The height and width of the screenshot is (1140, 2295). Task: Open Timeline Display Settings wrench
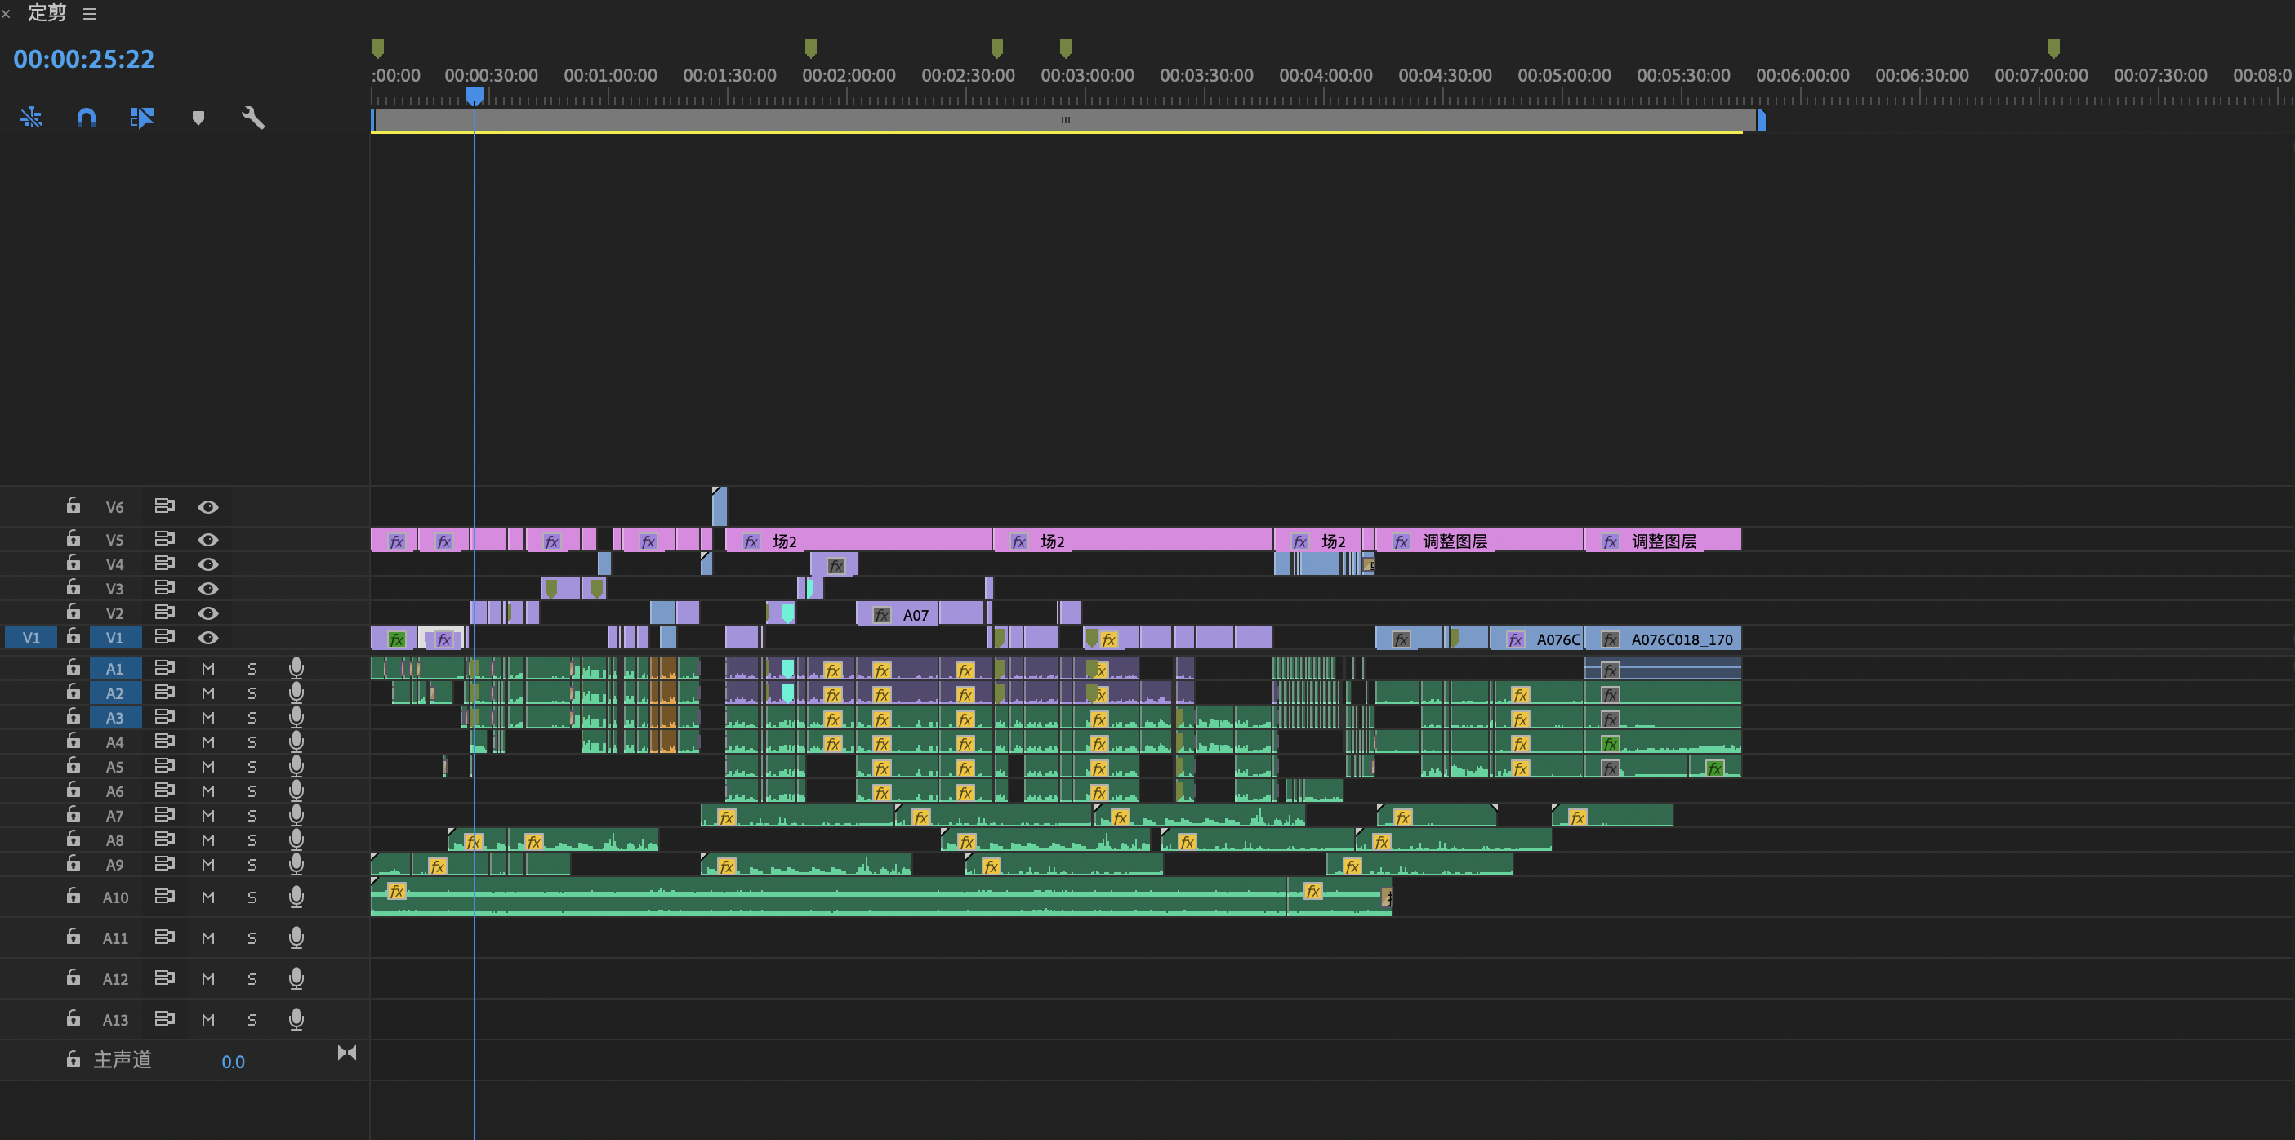click(x=253, y=118)
